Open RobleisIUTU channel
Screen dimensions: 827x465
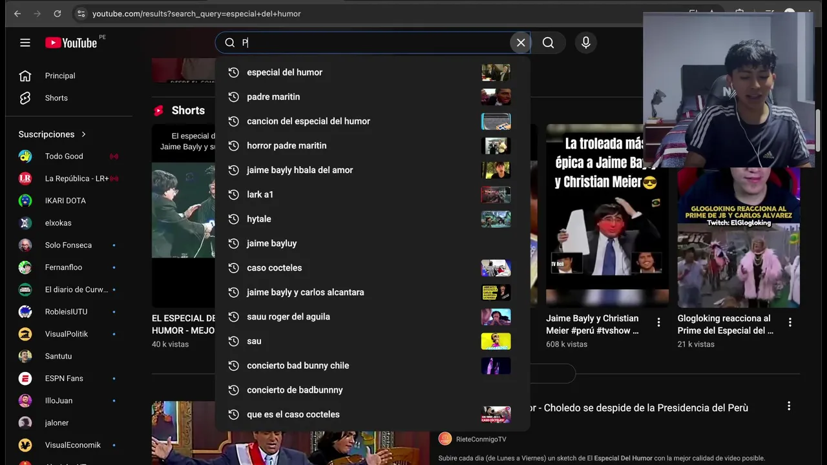pyautogui.click(x=69, y=312)
